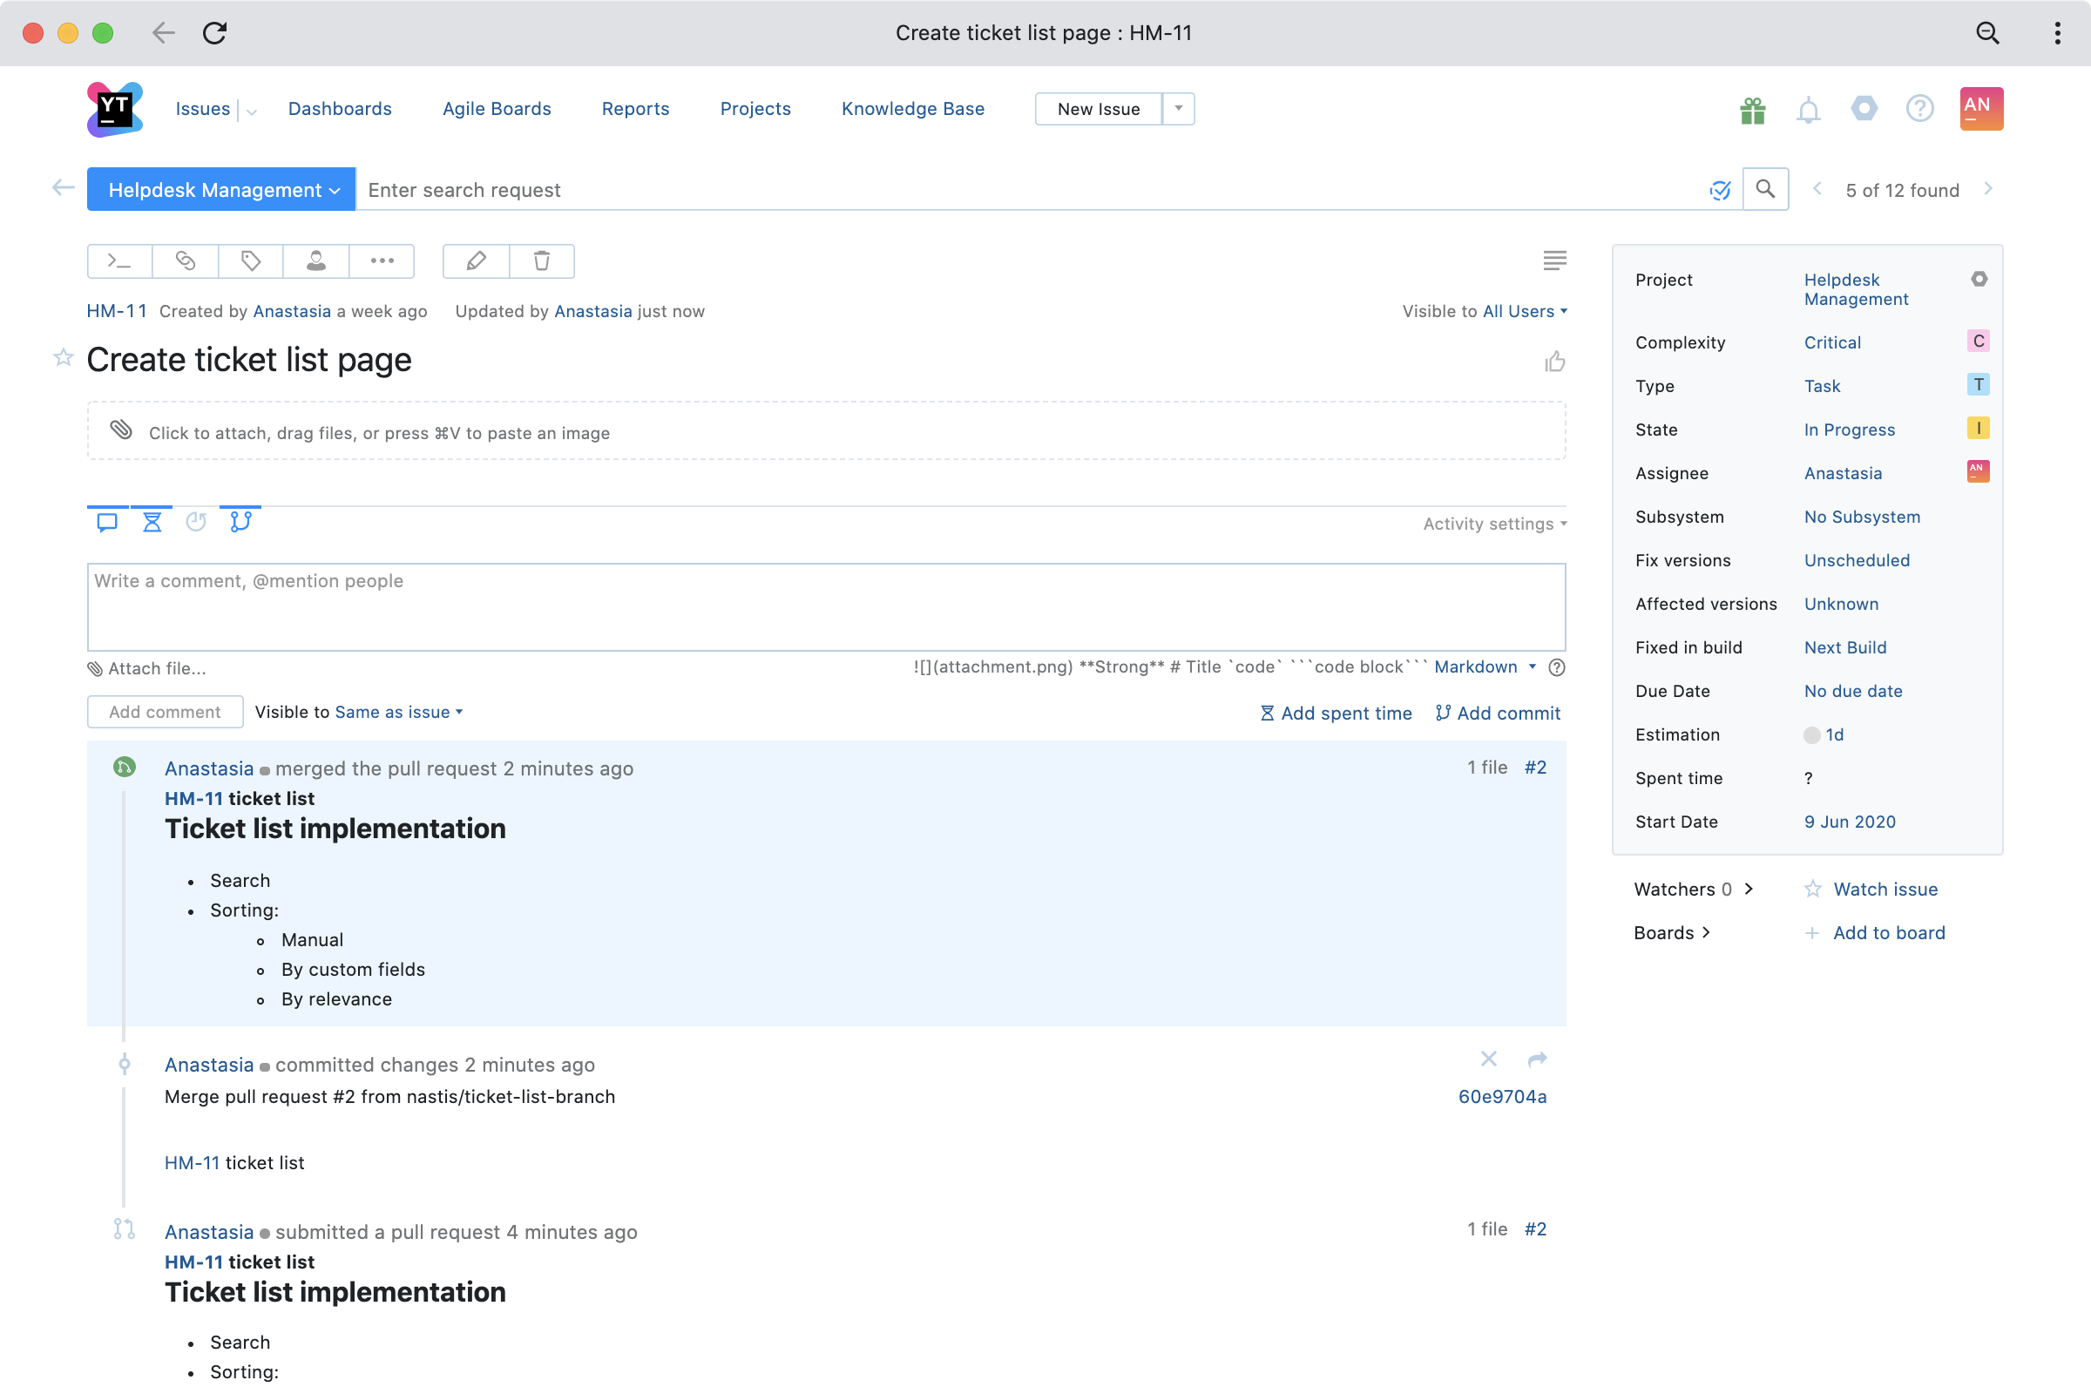The image size is (2091, 1394).
Task: Open Agile Boards menu
Action: tap(497, 108)
